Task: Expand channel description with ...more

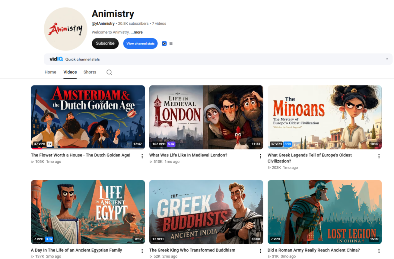Action: tap(137, 32)
